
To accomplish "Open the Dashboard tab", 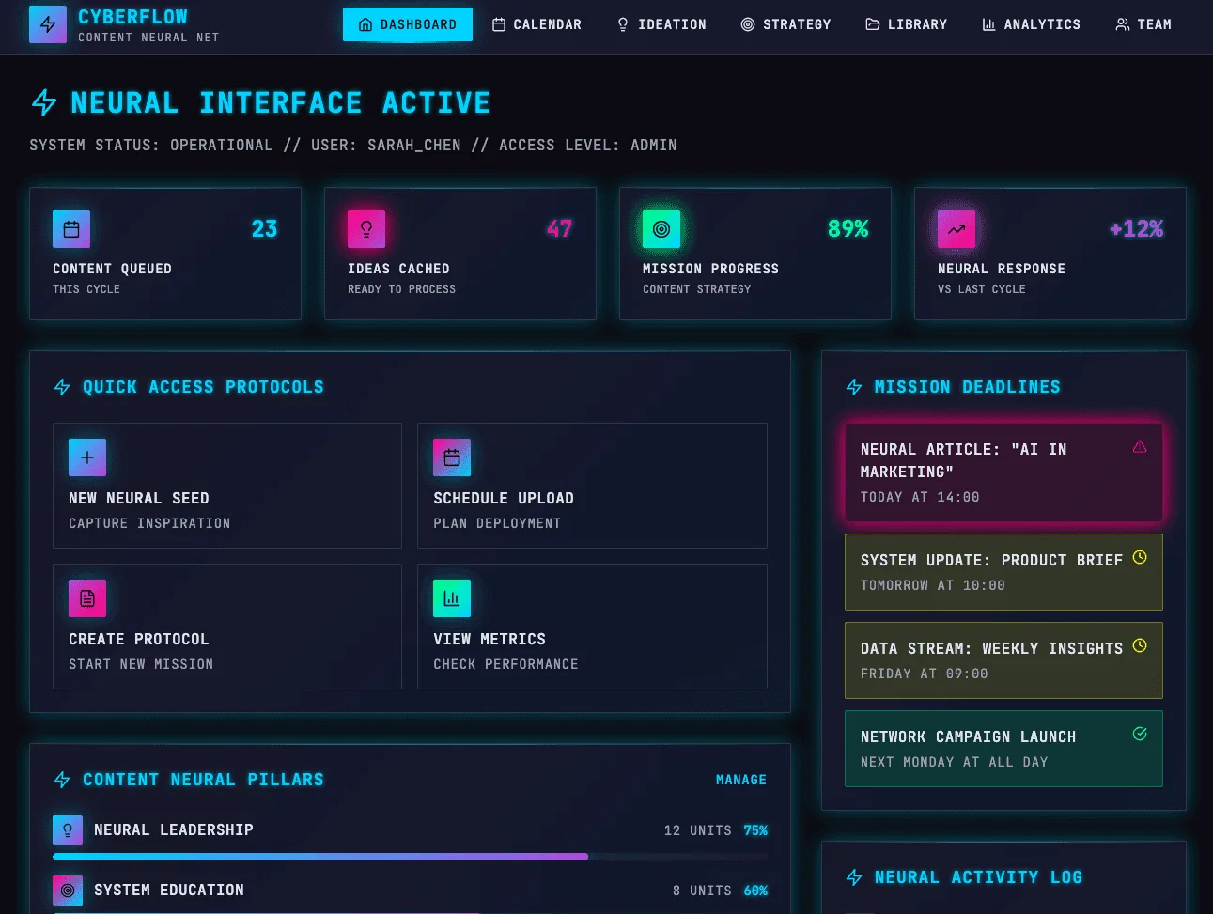I will (x=408, y=24).
